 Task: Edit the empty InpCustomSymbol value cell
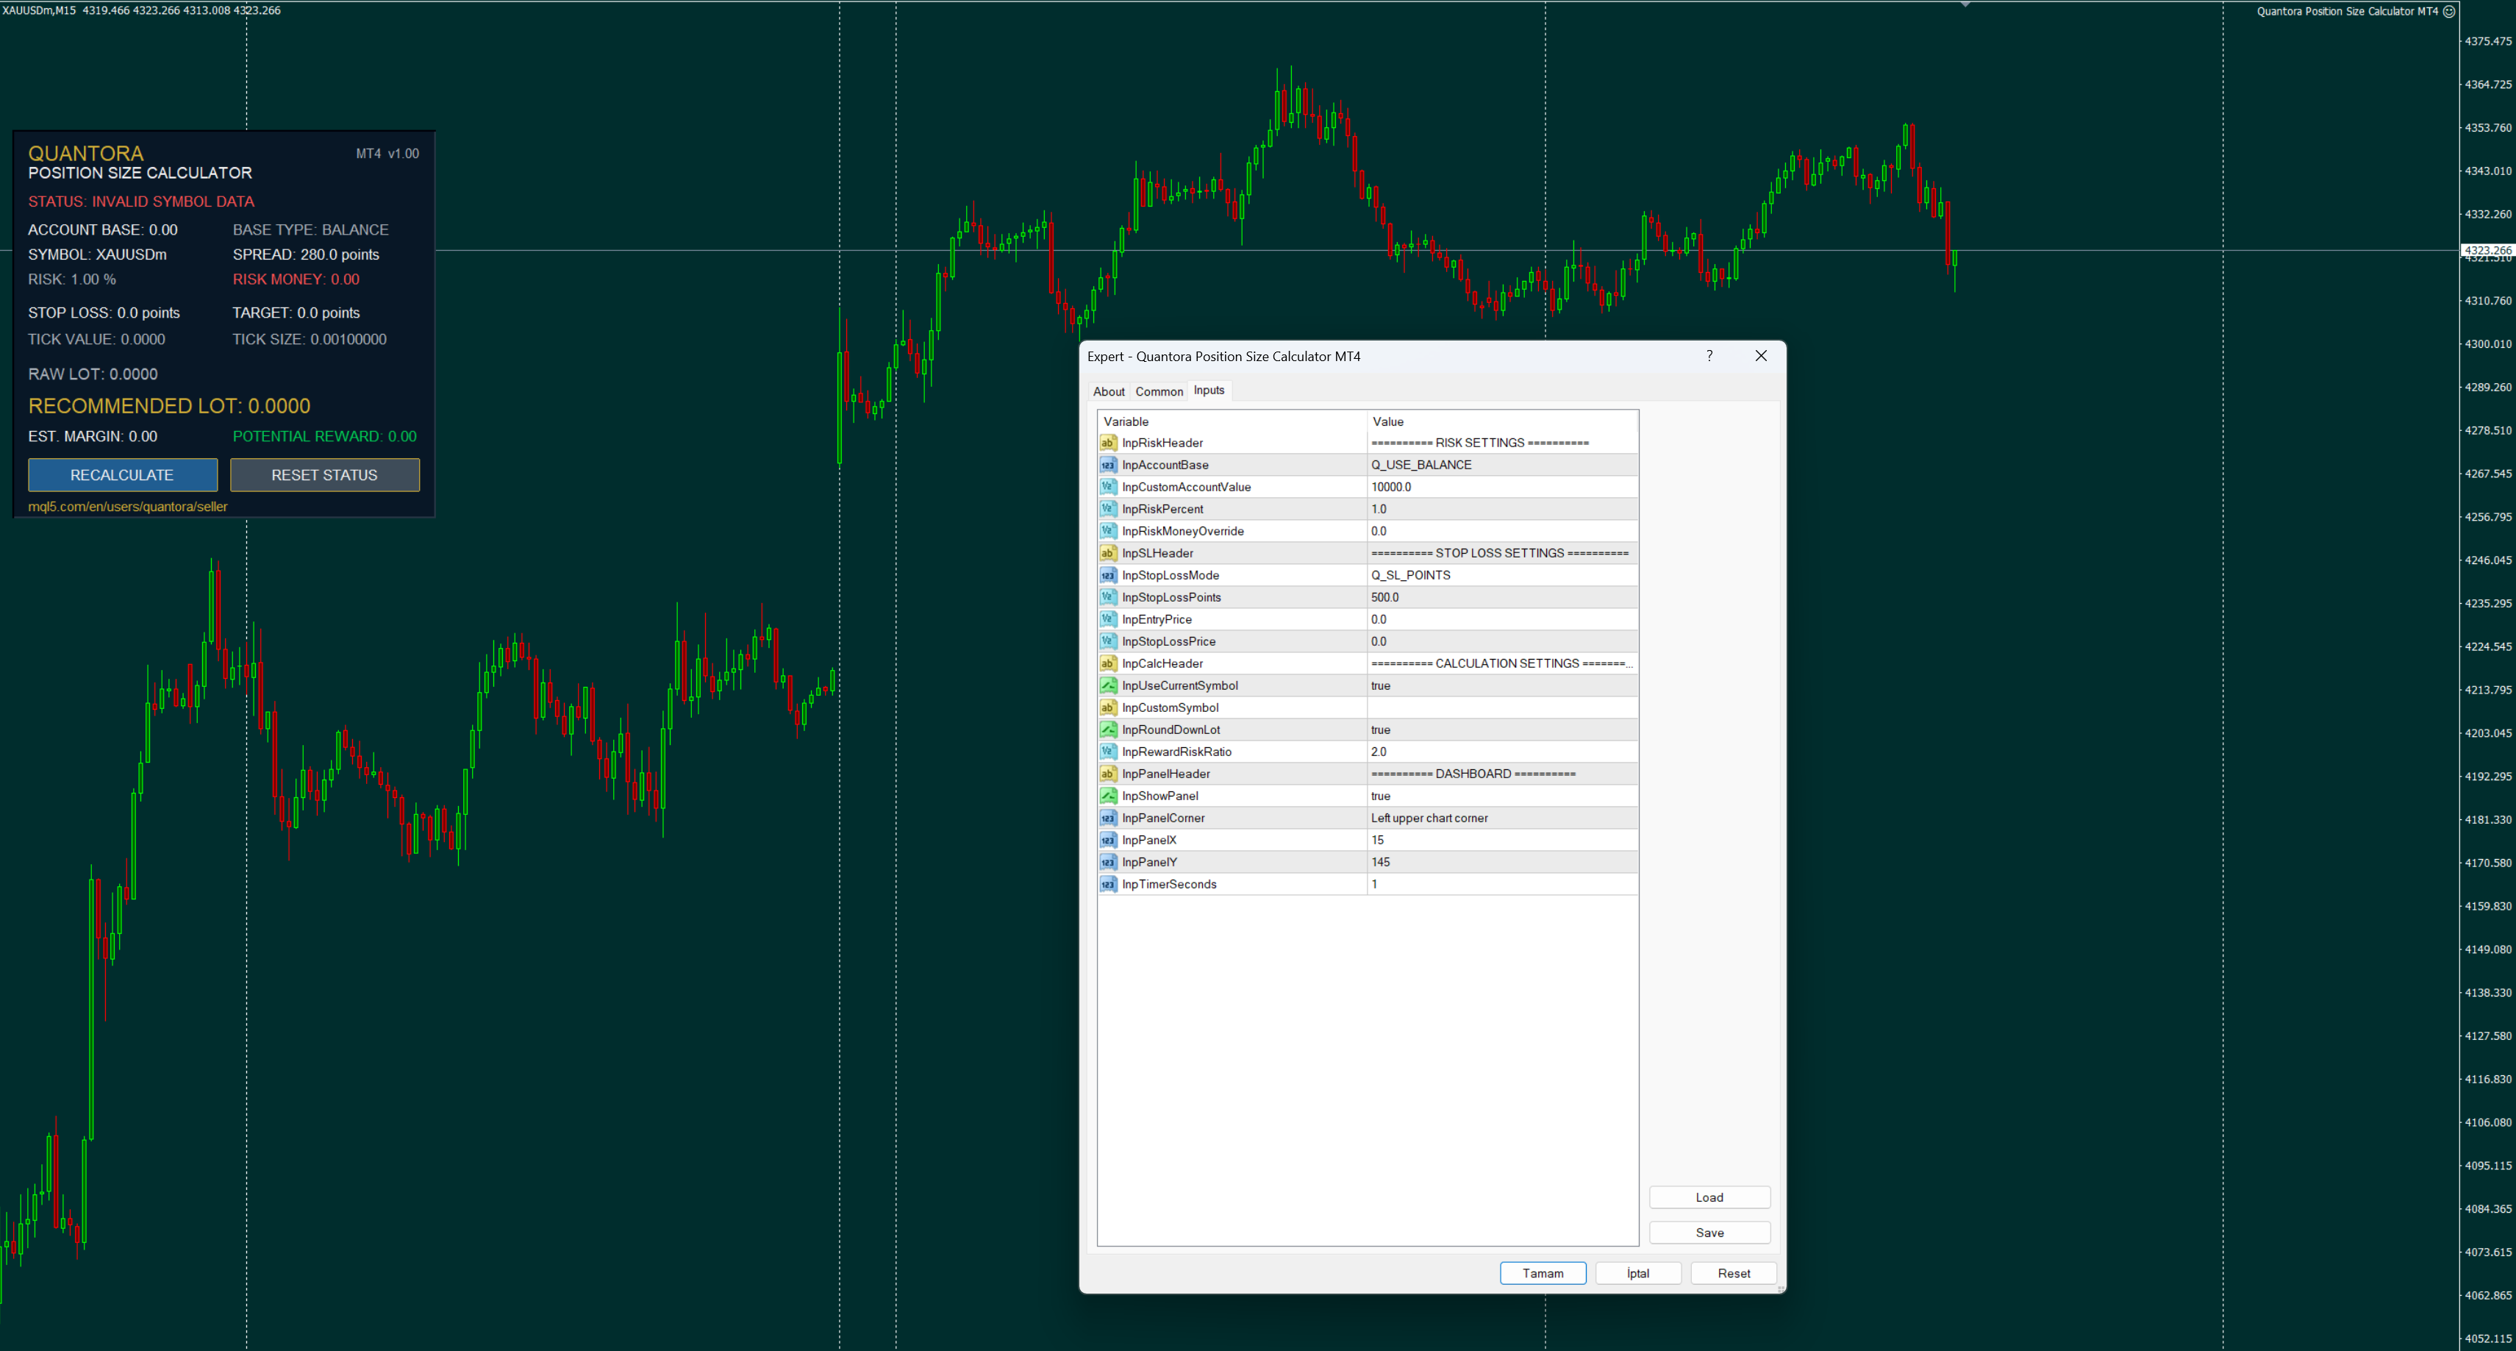tap(1502, 707)
